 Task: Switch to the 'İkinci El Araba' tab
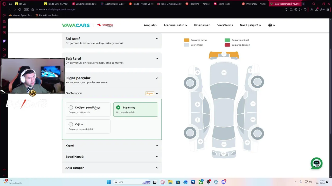pyautogui.click(x=169, y=4)
